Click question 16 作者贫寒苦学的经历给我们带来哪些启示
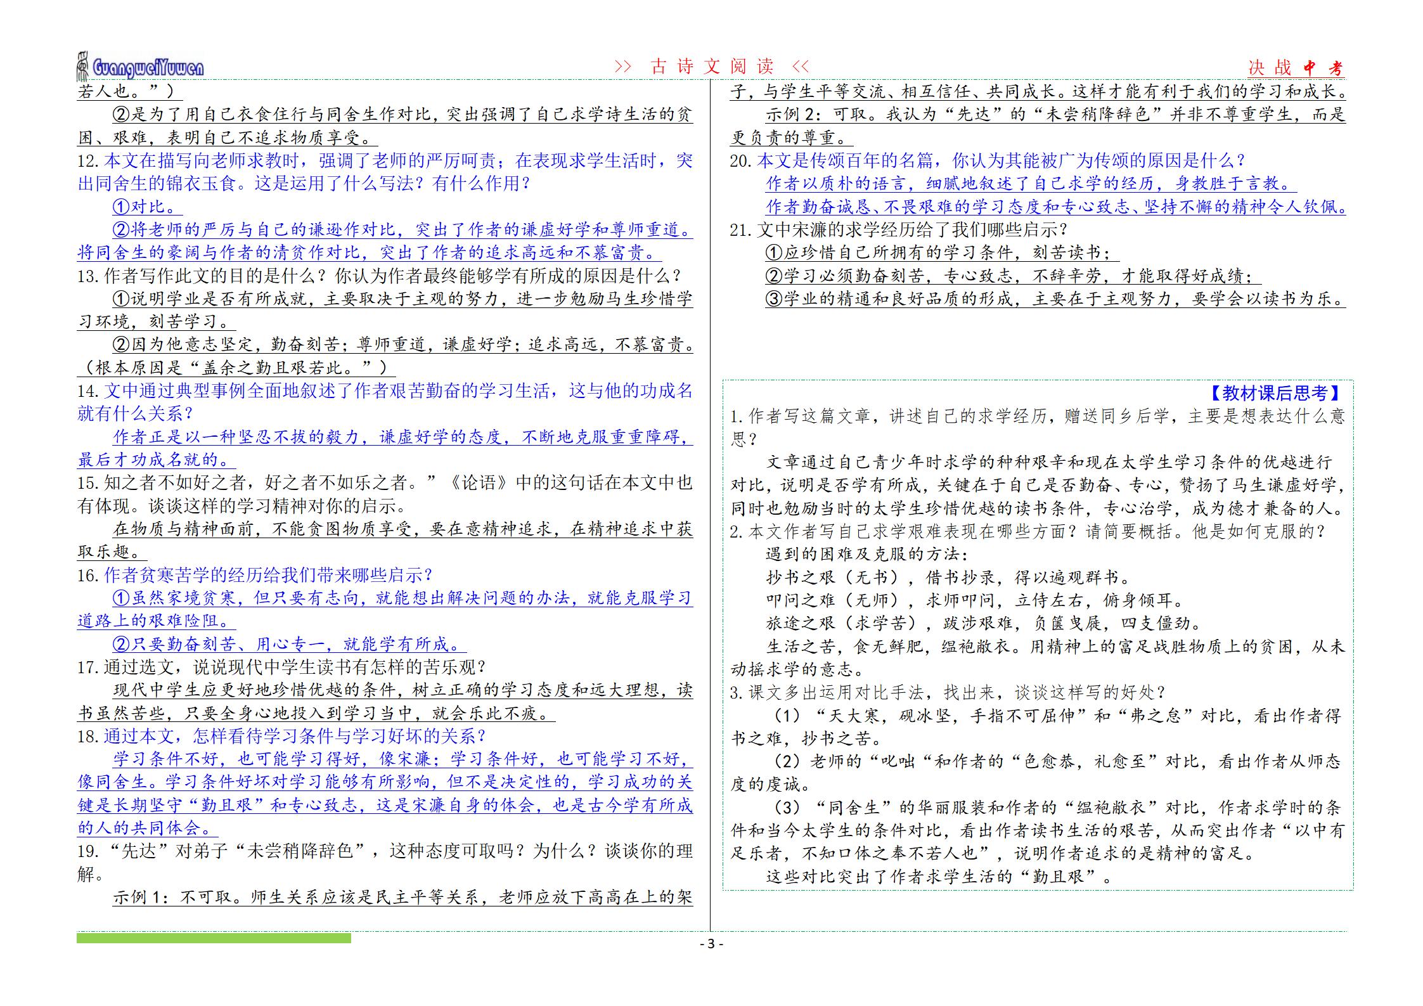 click(255, 575)
